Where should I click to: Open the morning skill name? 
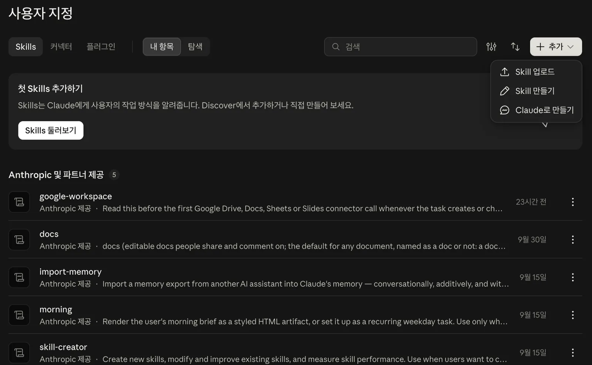(56, 309)
